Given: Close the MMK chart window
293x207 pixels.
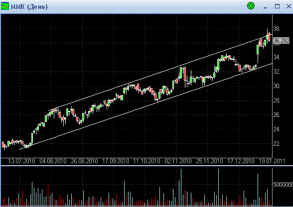Looking at the screenshot, I should coord(289,6).
